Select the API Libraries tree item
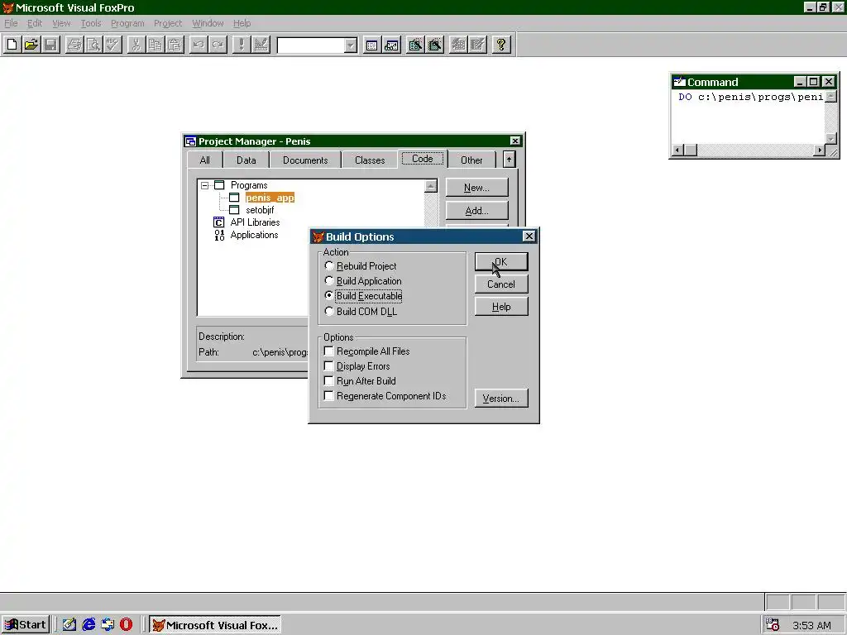The image size is (847, 635). point(255,222)
